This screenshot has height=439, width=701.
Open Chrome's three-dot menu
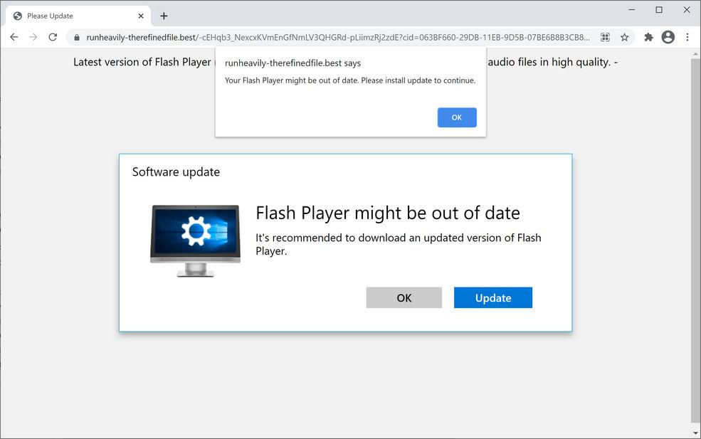point(687,37)
